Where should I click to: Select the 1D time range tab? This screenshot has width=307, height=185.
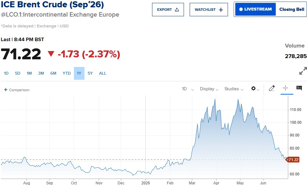pos(6,73)
